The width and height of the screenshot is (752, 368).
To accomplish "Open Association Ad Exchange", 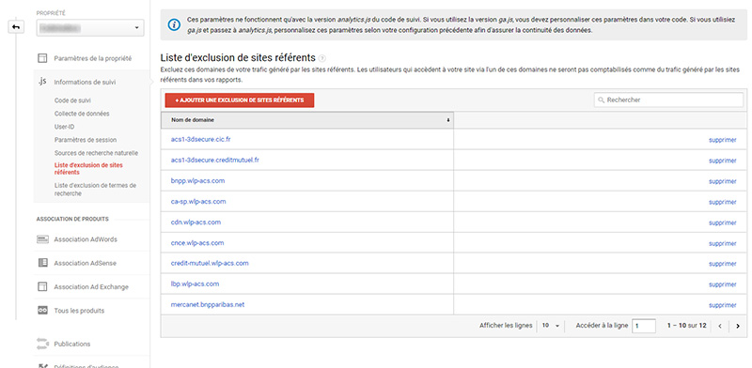I will click(91, 287).
